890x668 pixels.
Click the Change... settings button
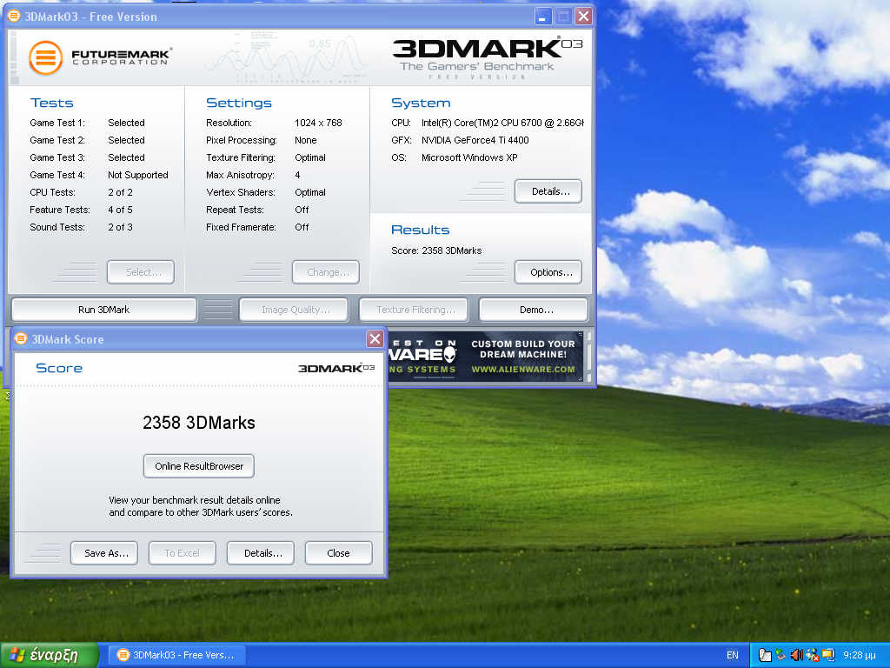click(326, 272)
